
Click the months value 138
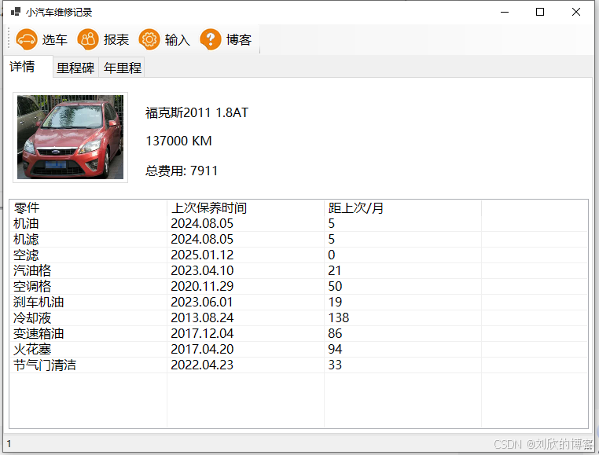[339, 317]
